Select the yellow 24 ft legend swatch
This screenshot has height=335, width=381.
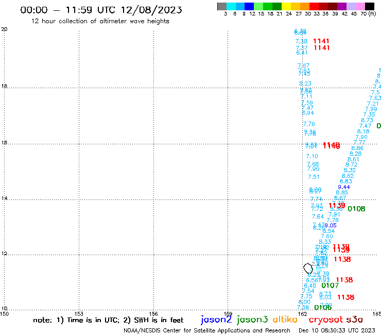click(286, 6)
